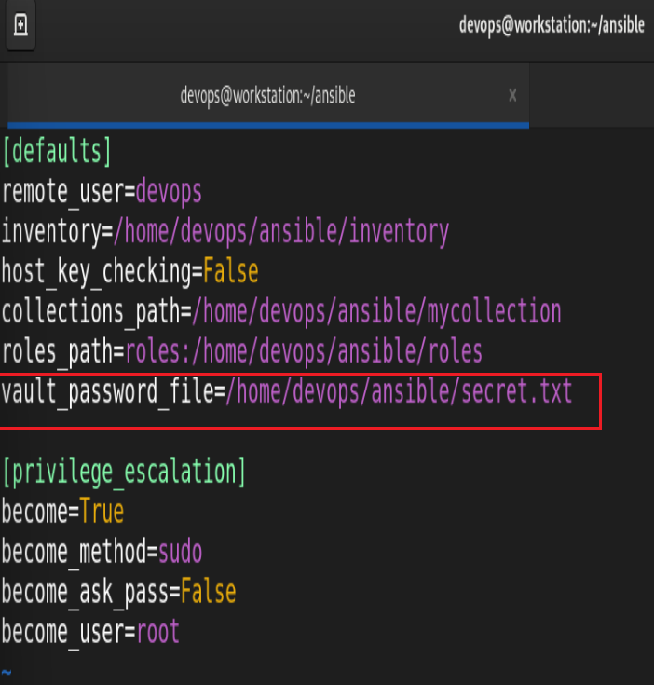Click the True value of become
This screenshot has height=685, width=654.
[x=102, y=512]
